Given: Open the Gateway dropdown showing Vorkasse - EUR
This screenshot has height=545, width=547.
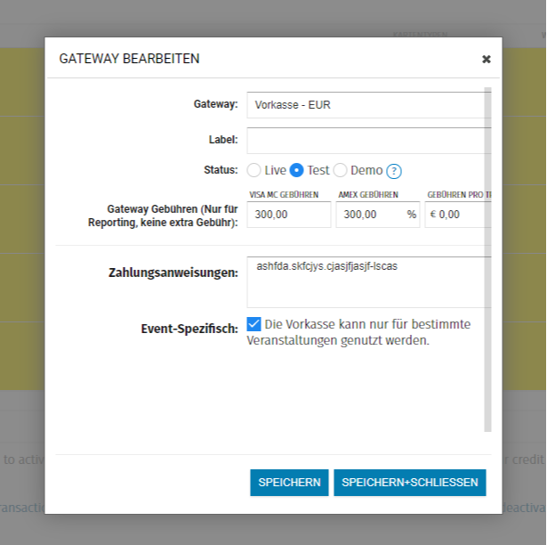Looking at the screenshot, I should pos(366,104).
